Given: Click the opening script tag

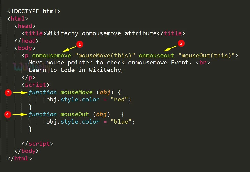Looking at the screenshot, I should coord(36,85).
